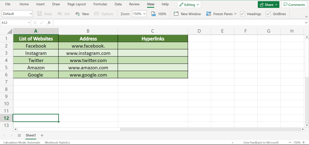Viewport: 309px width, 145px height.
Task: Switch to the Data tab
Action: [118, 4]
